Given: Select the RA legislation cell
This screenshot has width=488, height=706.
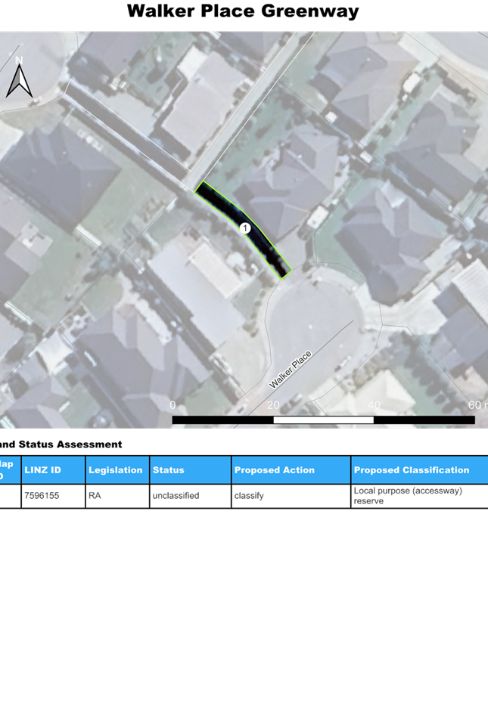Looking at the screenshot, I should click(117, 496).
